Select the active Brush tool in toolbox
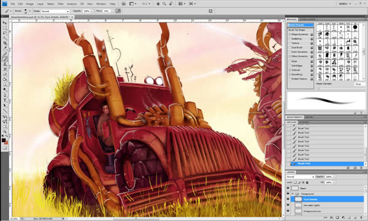 point(5,59)
